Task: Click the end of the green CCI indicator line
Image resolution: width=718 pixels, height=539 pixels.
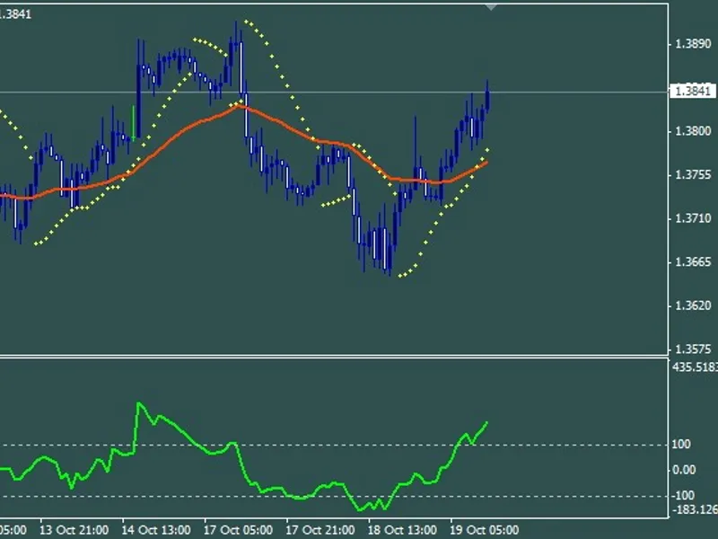Action: click(x=486, y=422)
